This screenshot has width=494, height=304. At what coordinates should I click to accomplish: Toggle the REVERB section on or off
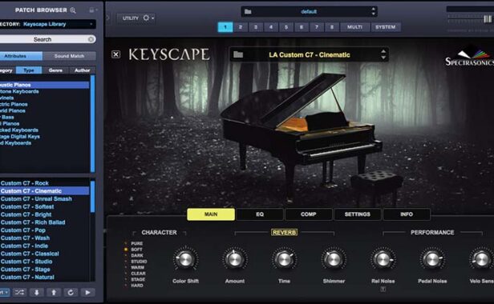pos(284,232)
